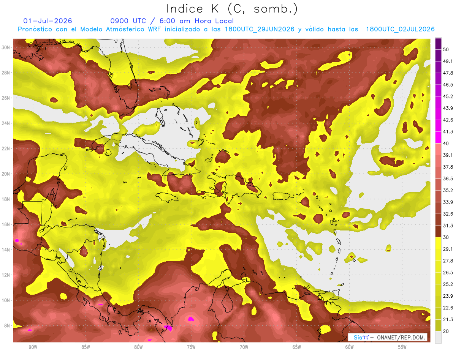The height and width of the screenshot is (352, 456).
Task: Click the colorbar value "21.3"
Action: click(x=447, y=319)
